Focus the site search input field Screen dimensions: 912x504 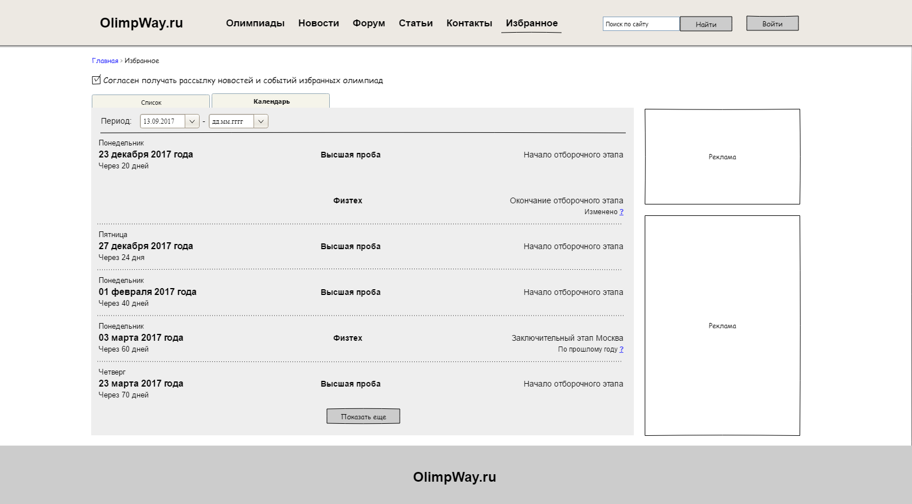641,24
